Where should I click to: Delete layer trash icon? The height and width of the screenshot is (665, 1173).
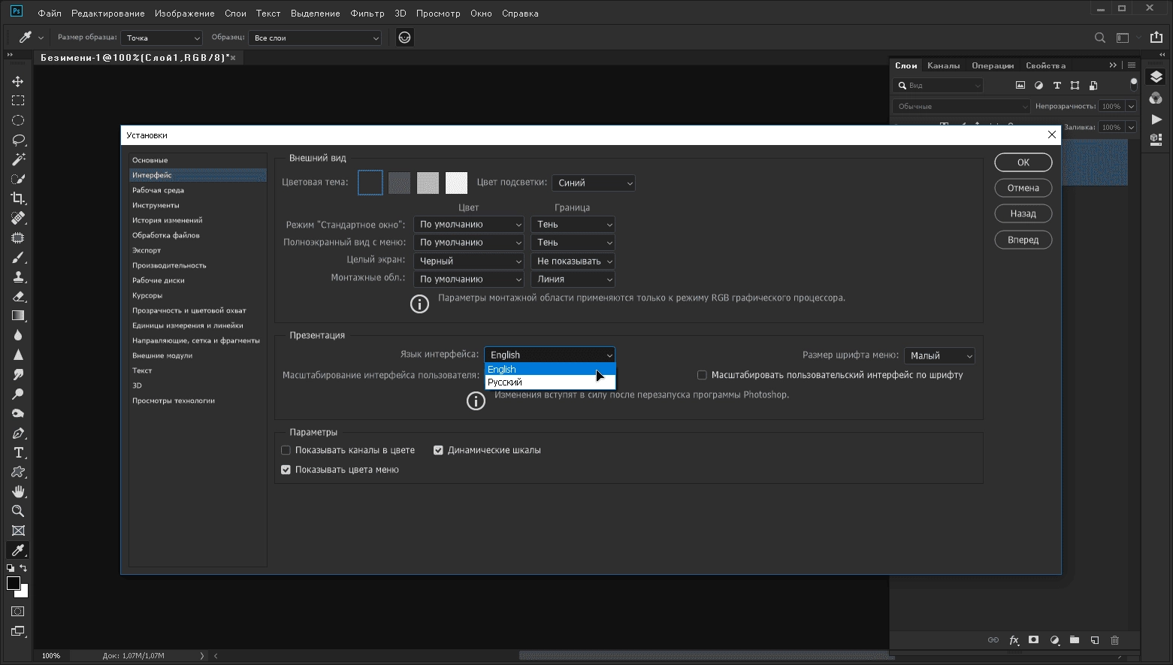[x=1115, y=640]
